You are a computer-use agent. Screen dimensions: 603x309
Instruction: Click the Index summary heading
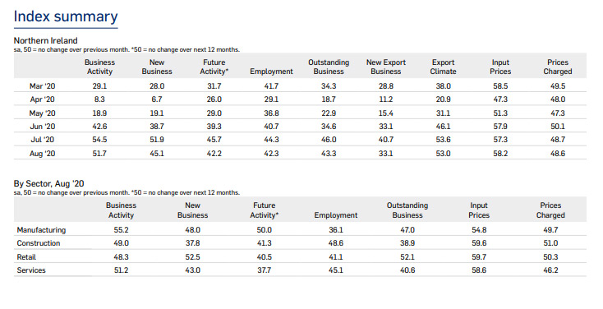66,17
